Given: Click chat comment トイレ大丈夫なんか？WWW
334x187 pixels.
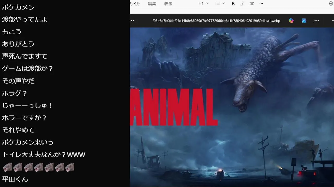Looking at the screenshot, I should (x=44, y=155).
